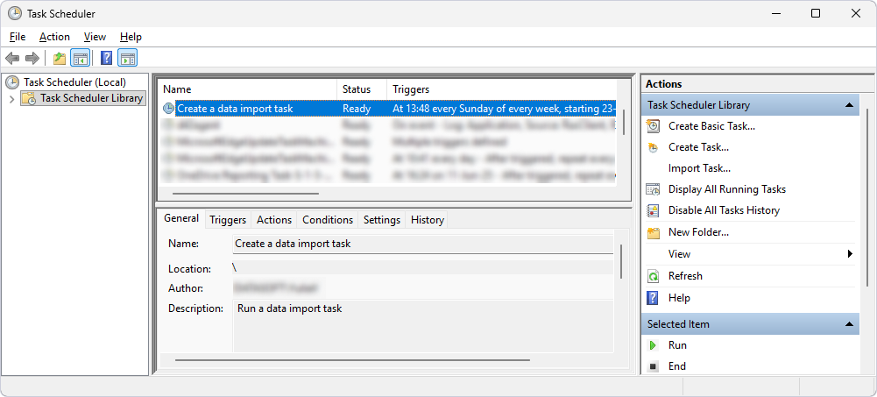
Task: Click the green Run play icon
Action: coord(653,345)
